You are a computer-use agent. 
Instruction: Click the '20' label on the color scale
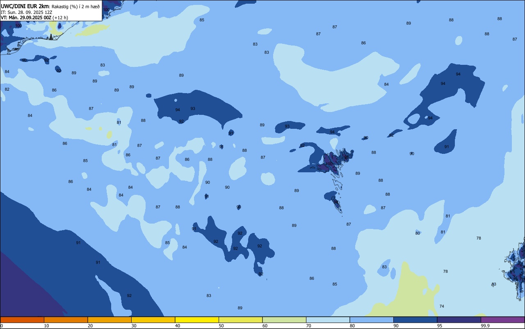(90, 326)
